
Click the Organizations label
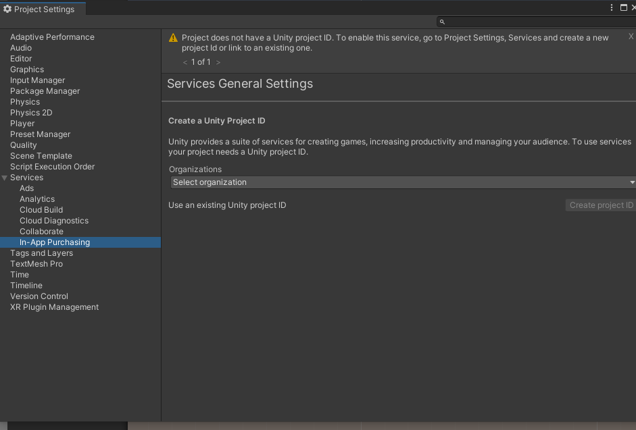point(195,169)
